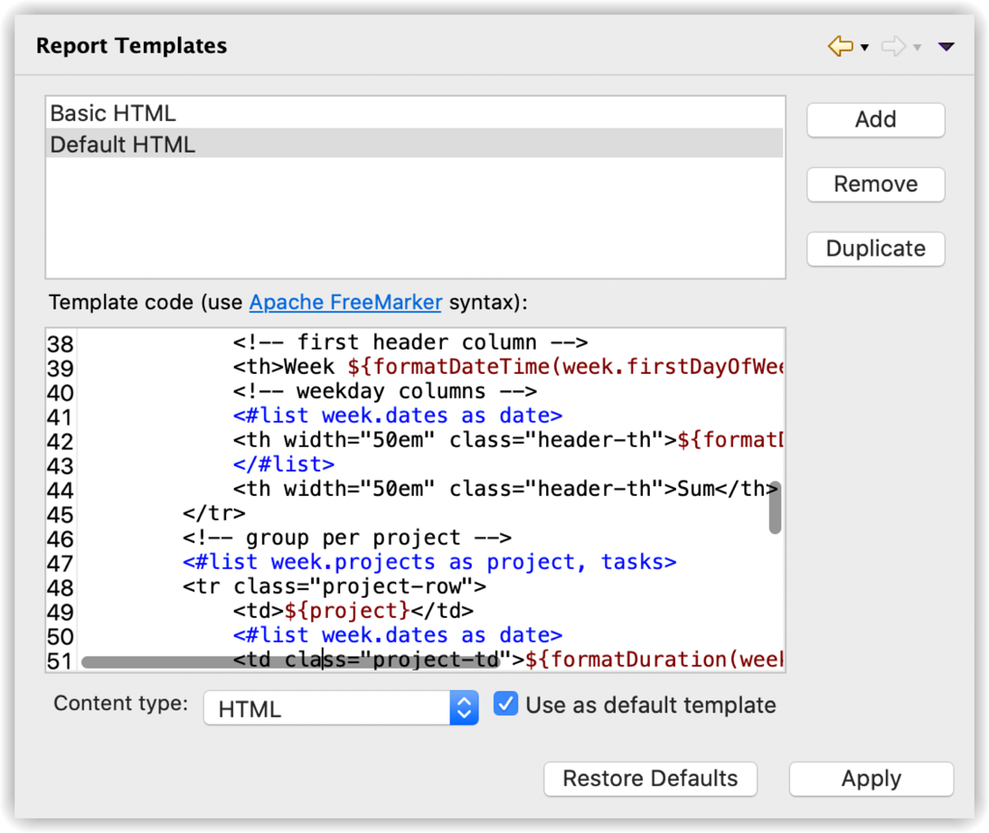Click line 47 '<#list week.projects as project, tasks>'
Screen dimensions: 989x833
click(429, 562)
